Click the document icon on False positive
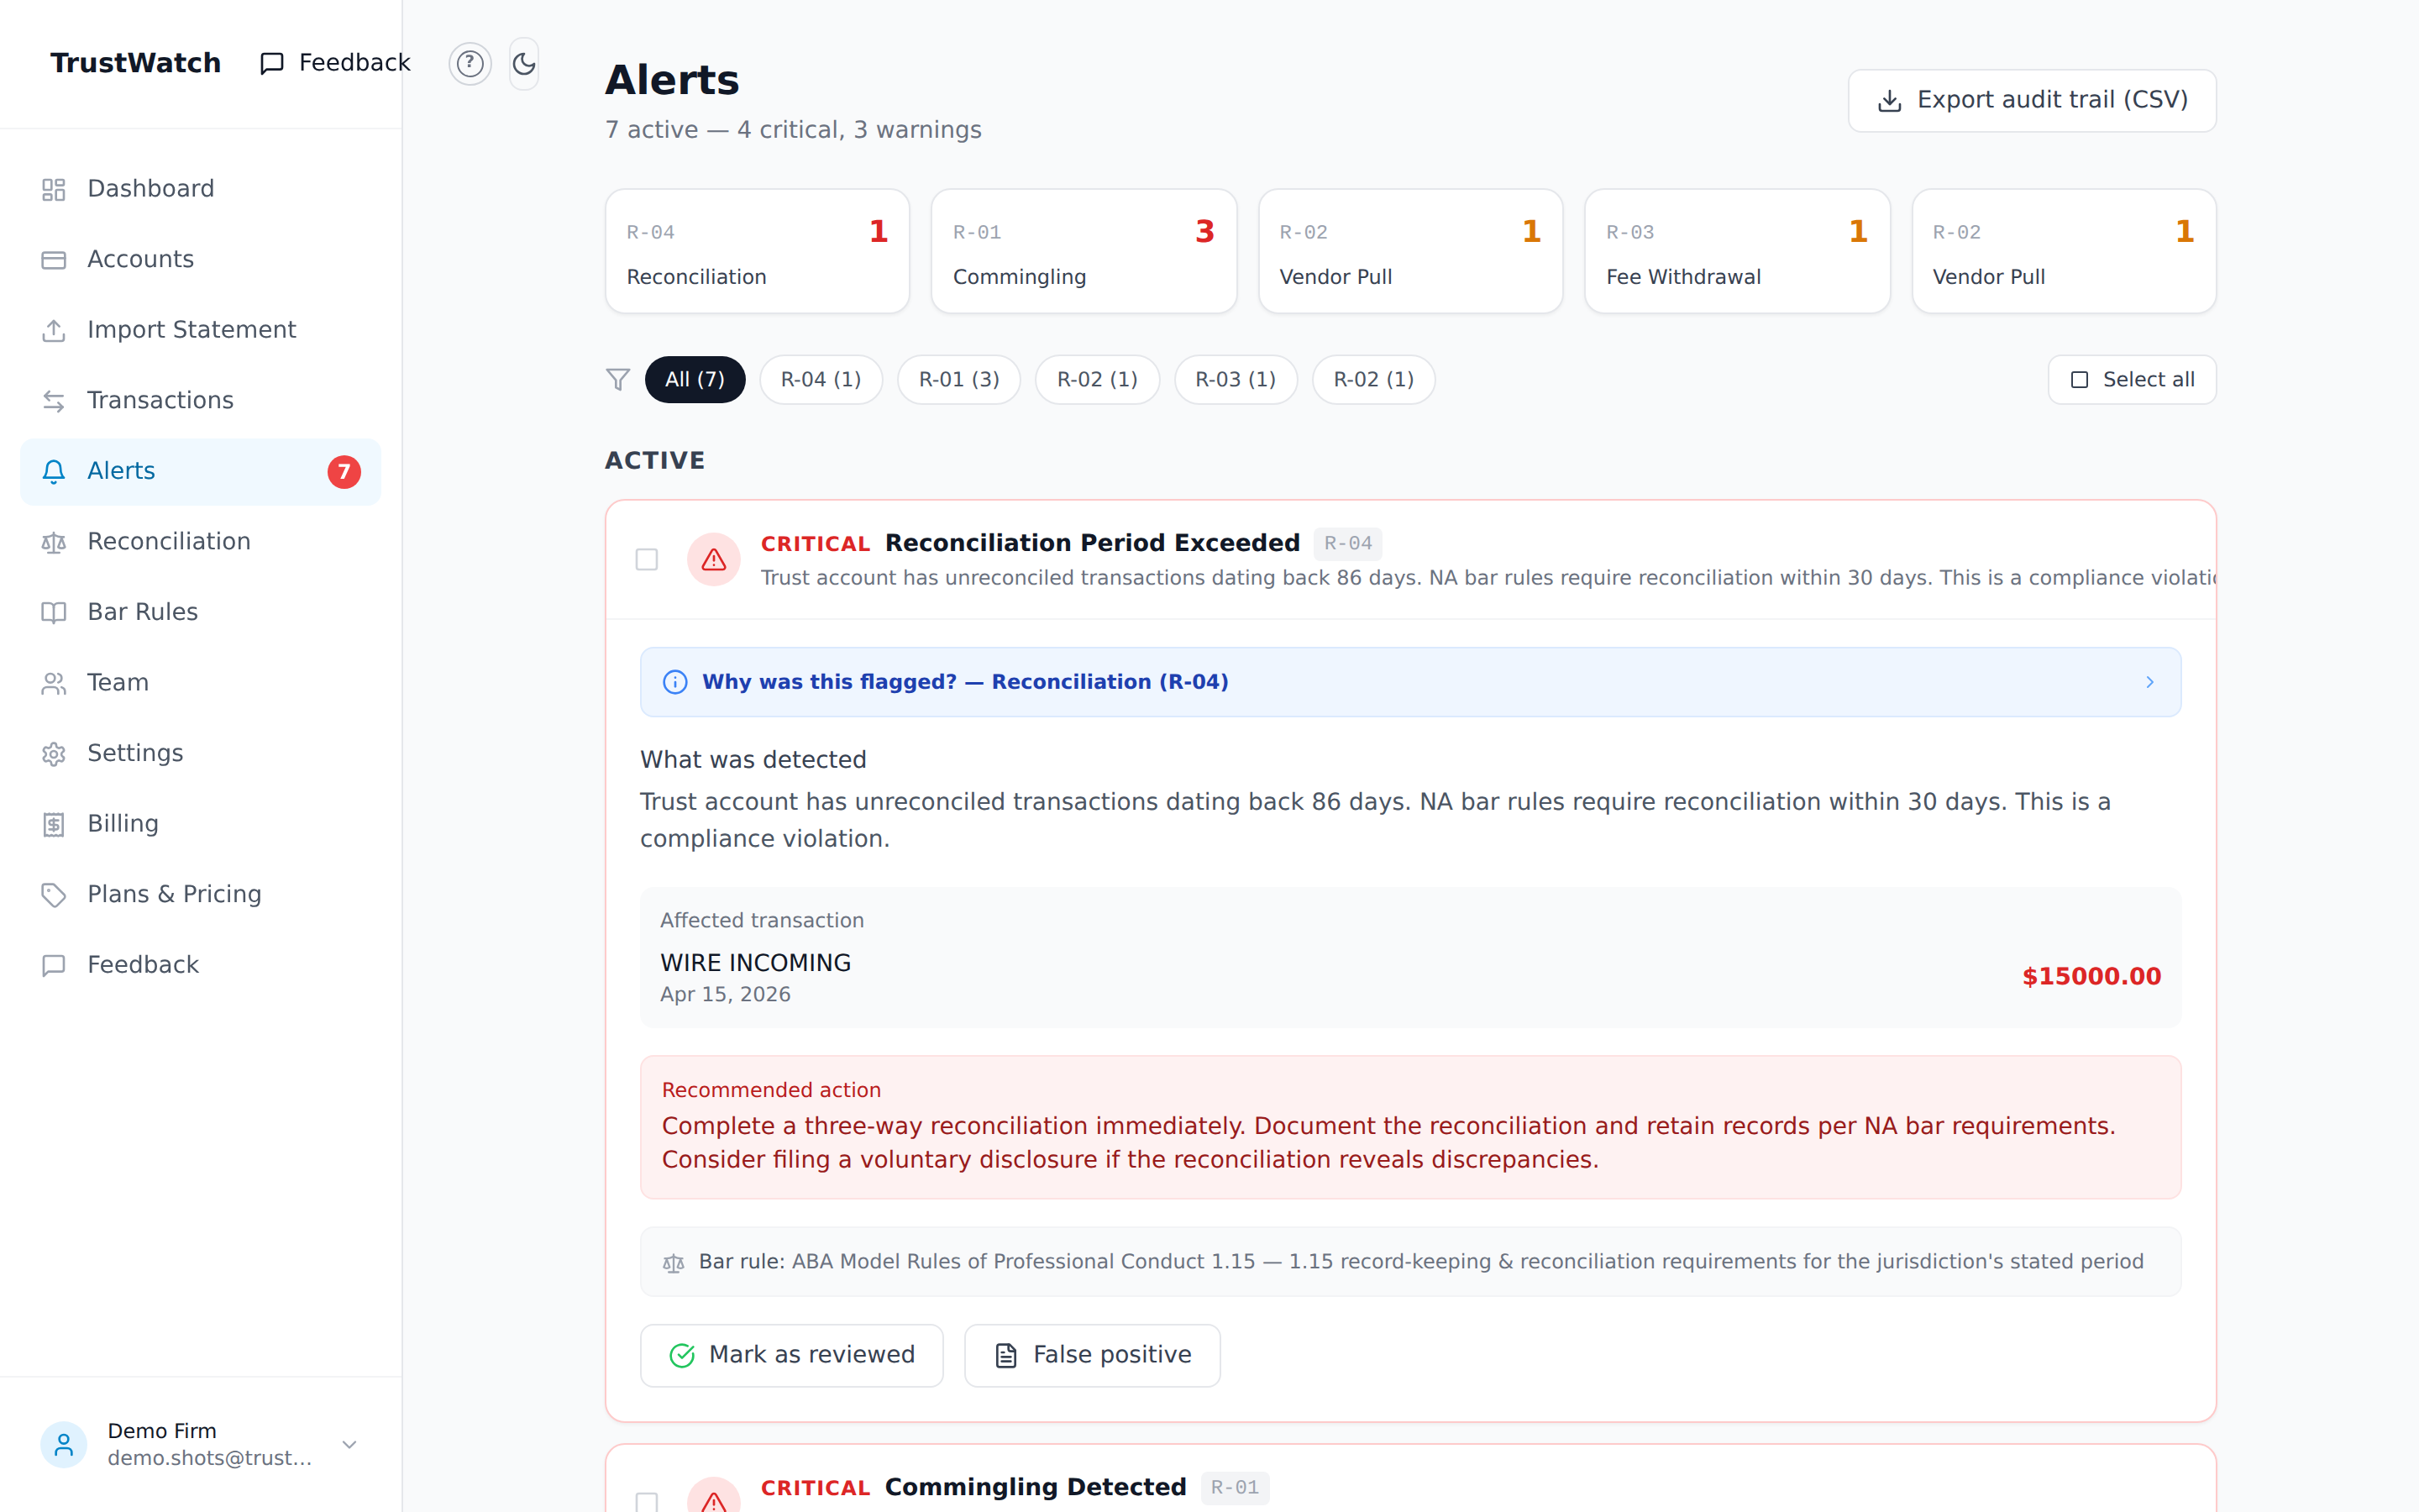This screenshot has width=2419, height=1512. point(1006,1355)
